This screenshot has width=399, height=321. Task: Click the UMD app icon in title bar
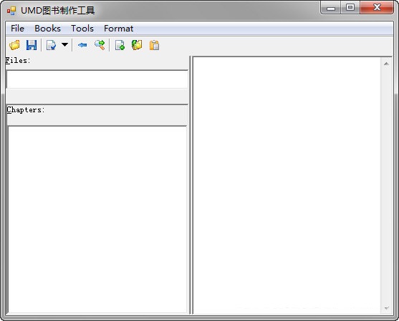coord(11,11)
